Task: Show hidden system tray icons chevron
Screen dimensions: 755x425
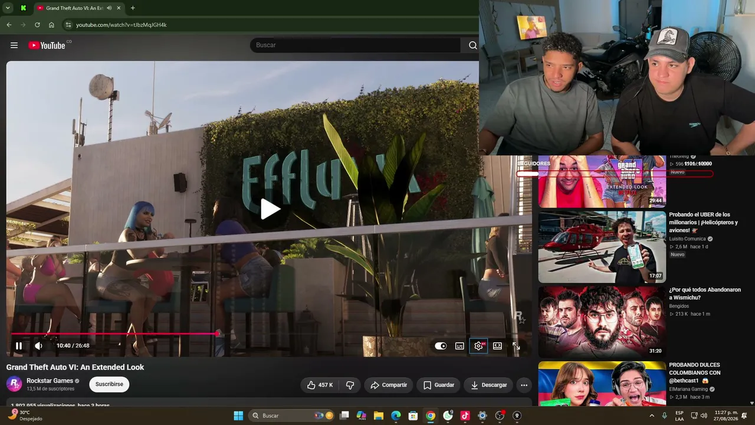Action: pyautogui.click(x=652, y=416)
